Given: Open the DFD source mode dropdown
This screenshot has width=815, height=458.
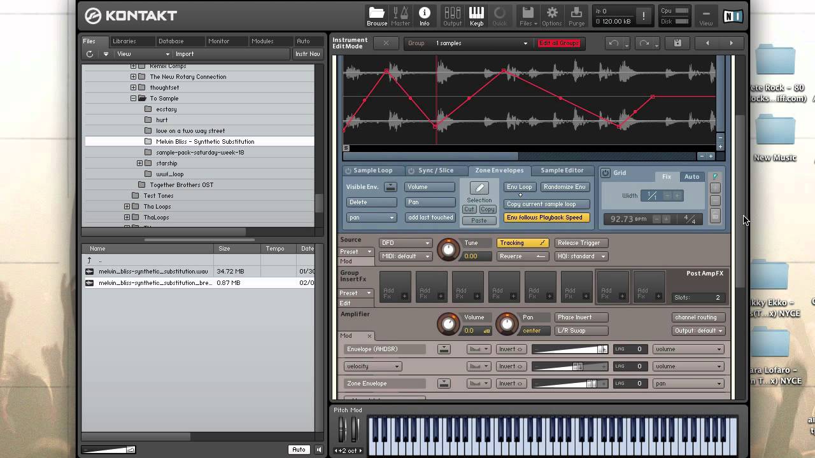Looking at the screenshot, I should 405,243.
